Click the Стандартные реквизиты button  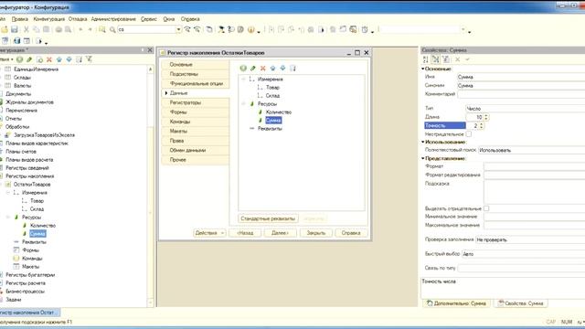pyautogui.click(x=268, y=218)
